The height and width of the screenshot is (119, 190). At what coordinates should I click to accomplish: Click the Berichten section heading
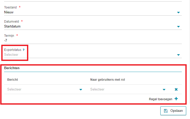(x=12, y=68)
